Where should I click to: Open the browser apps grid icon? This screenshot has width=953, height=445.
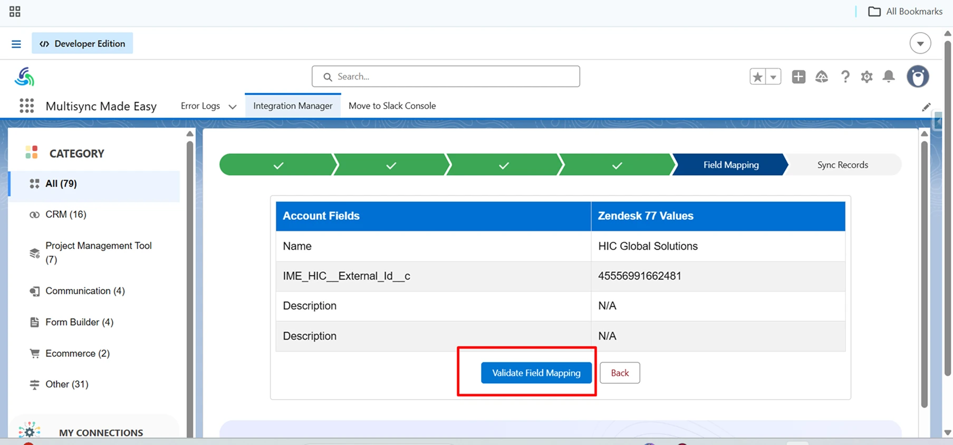[15, 12]
